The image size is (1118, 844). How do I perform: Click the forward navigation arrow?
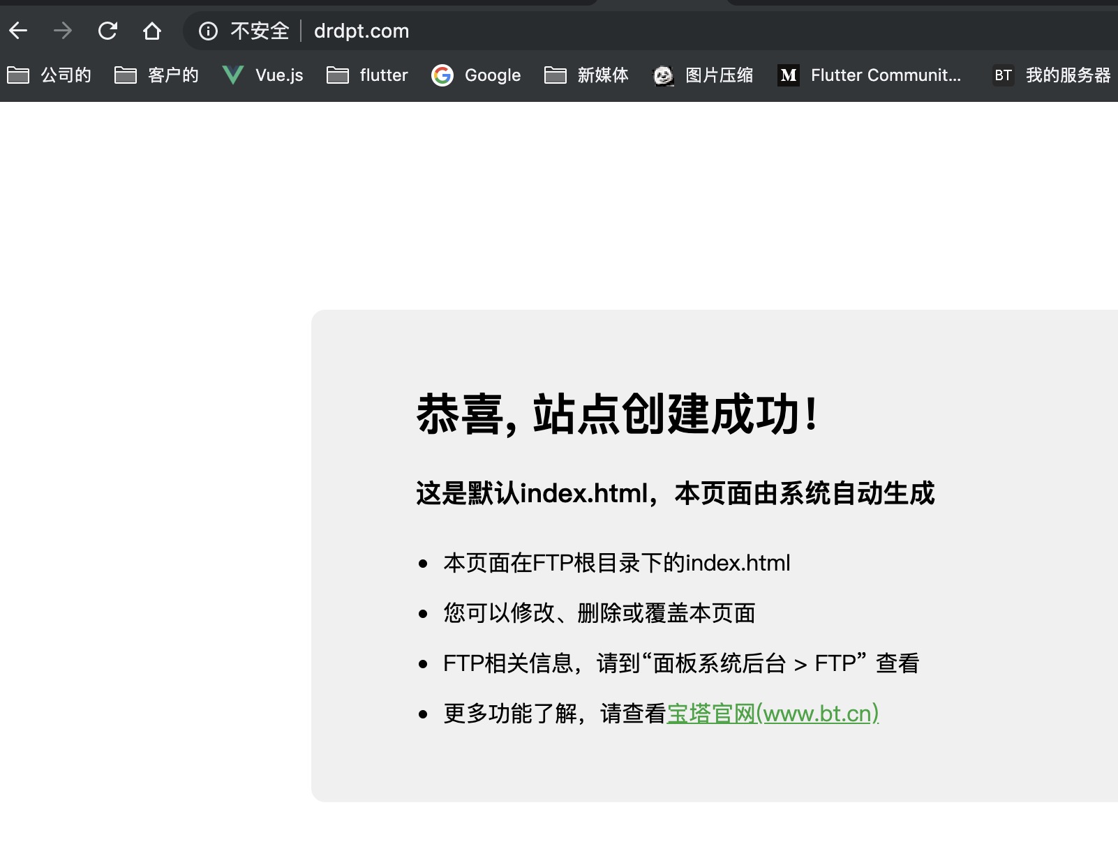63,31
